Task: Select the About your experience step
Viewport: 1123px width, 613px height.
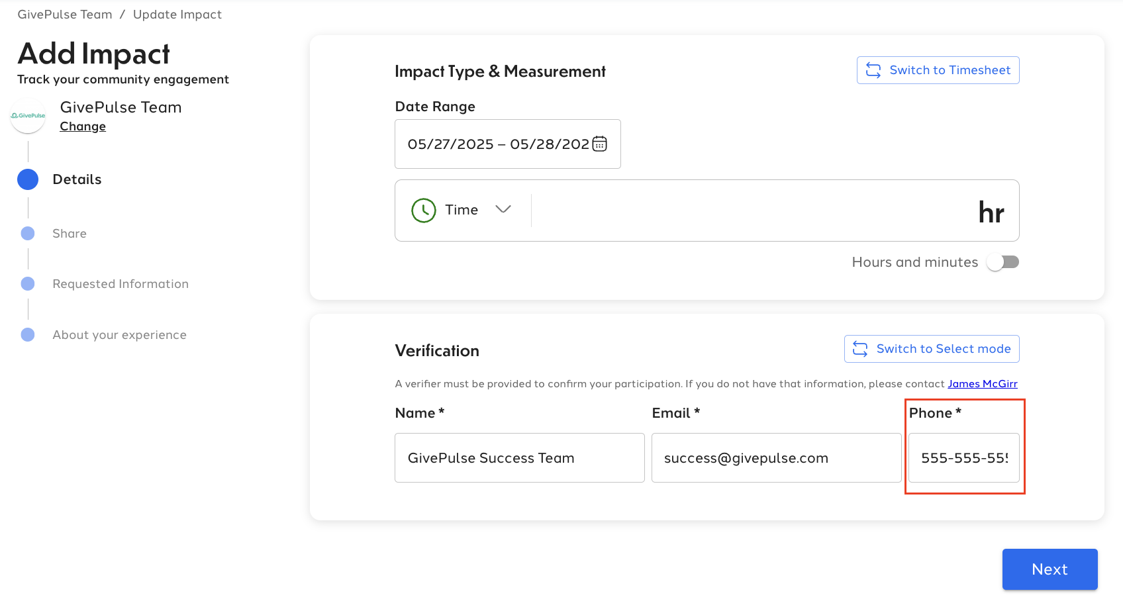Action: (x=120, y=335)
